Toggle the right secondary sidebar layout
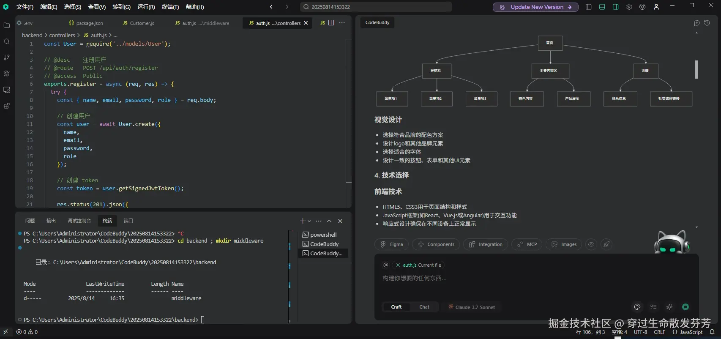The image size is (721, 339). click(x=615, y=7)
